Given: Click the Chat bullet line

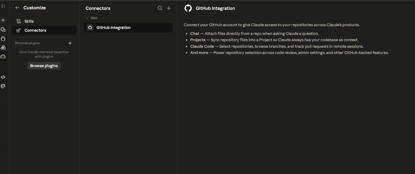Looking at the screenshot, I should [254, 34].
